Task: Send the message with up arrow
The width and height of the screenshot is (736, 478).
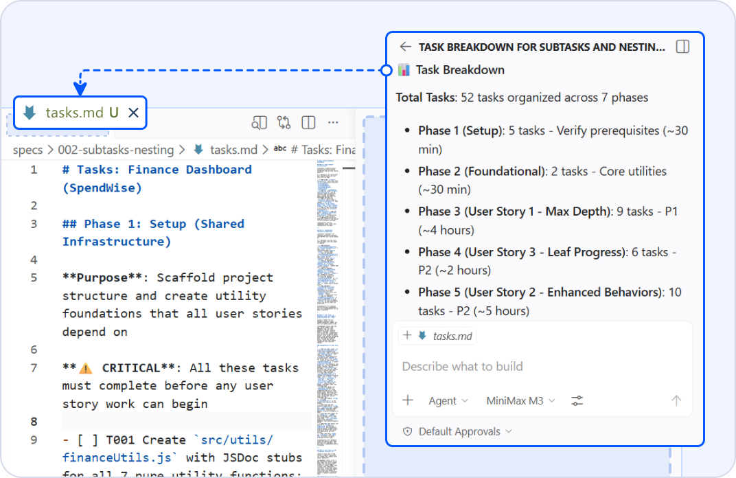Action: [x=676, y=401]
